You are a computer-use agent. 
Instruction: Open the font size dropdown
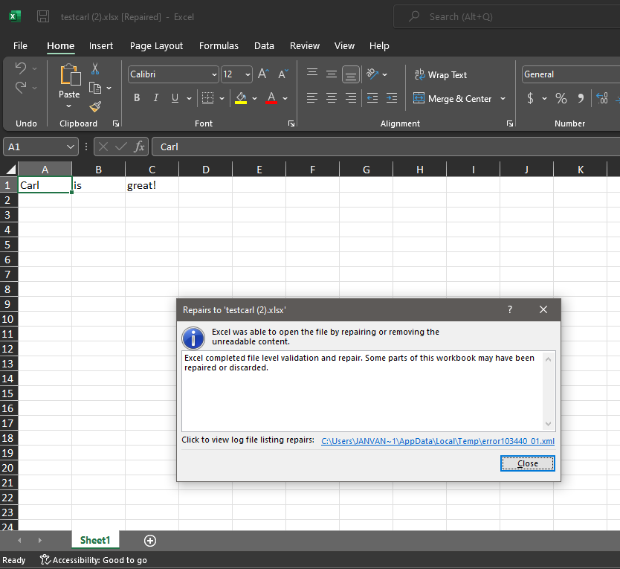coord(248,74)
